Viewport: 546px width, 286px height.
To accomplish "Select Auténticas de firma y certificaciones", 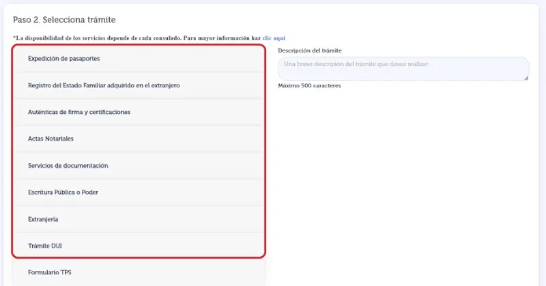I will [139, 112].
